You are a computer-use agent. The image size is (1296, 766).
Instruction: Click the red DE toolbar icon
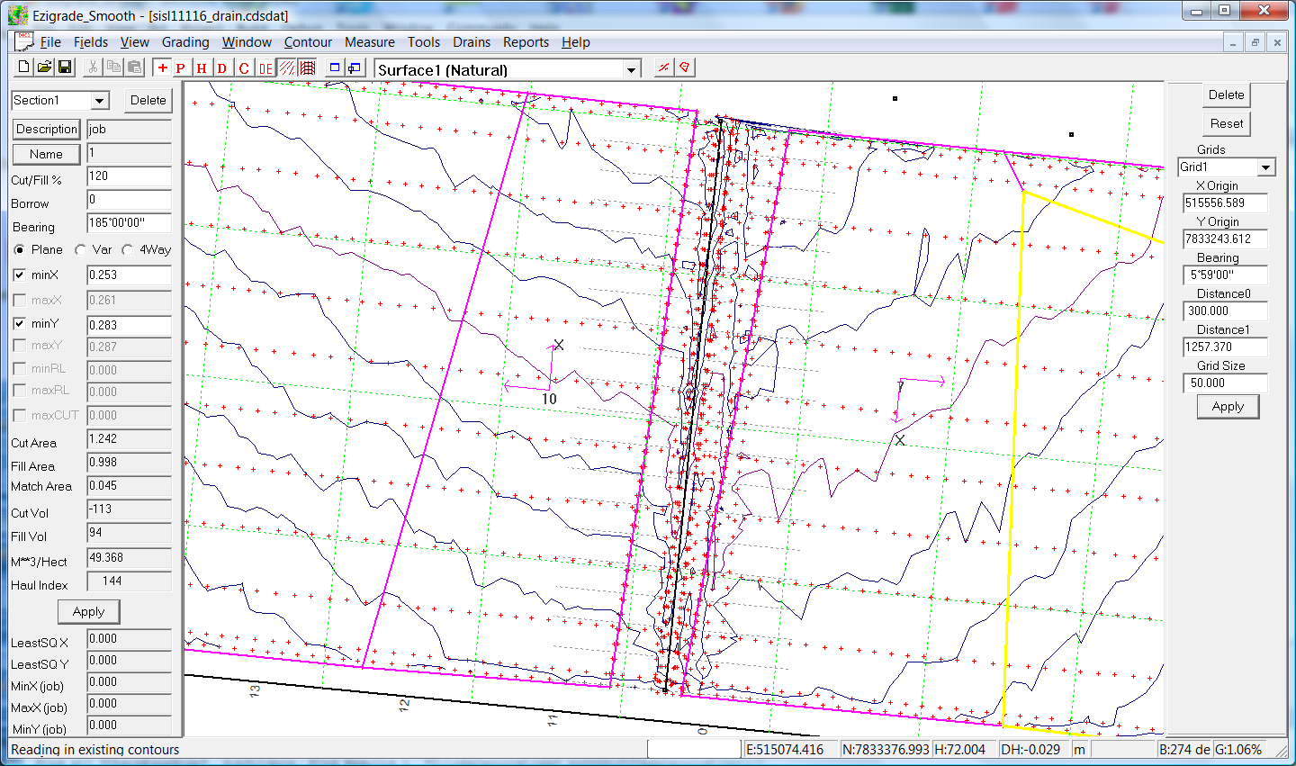tap(265, 68)
